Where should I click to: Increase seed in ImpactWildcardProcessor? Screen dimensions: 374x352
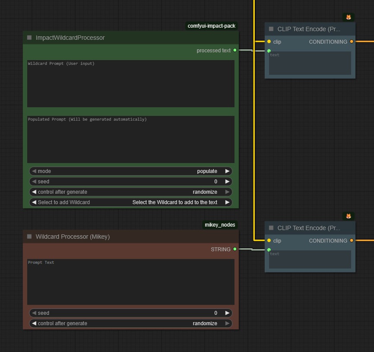[227, 182]
